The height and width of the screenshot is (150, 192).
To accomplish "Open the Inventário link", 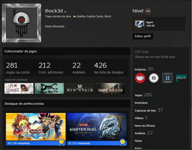I will pyautogui.click(x=141, y=103).
